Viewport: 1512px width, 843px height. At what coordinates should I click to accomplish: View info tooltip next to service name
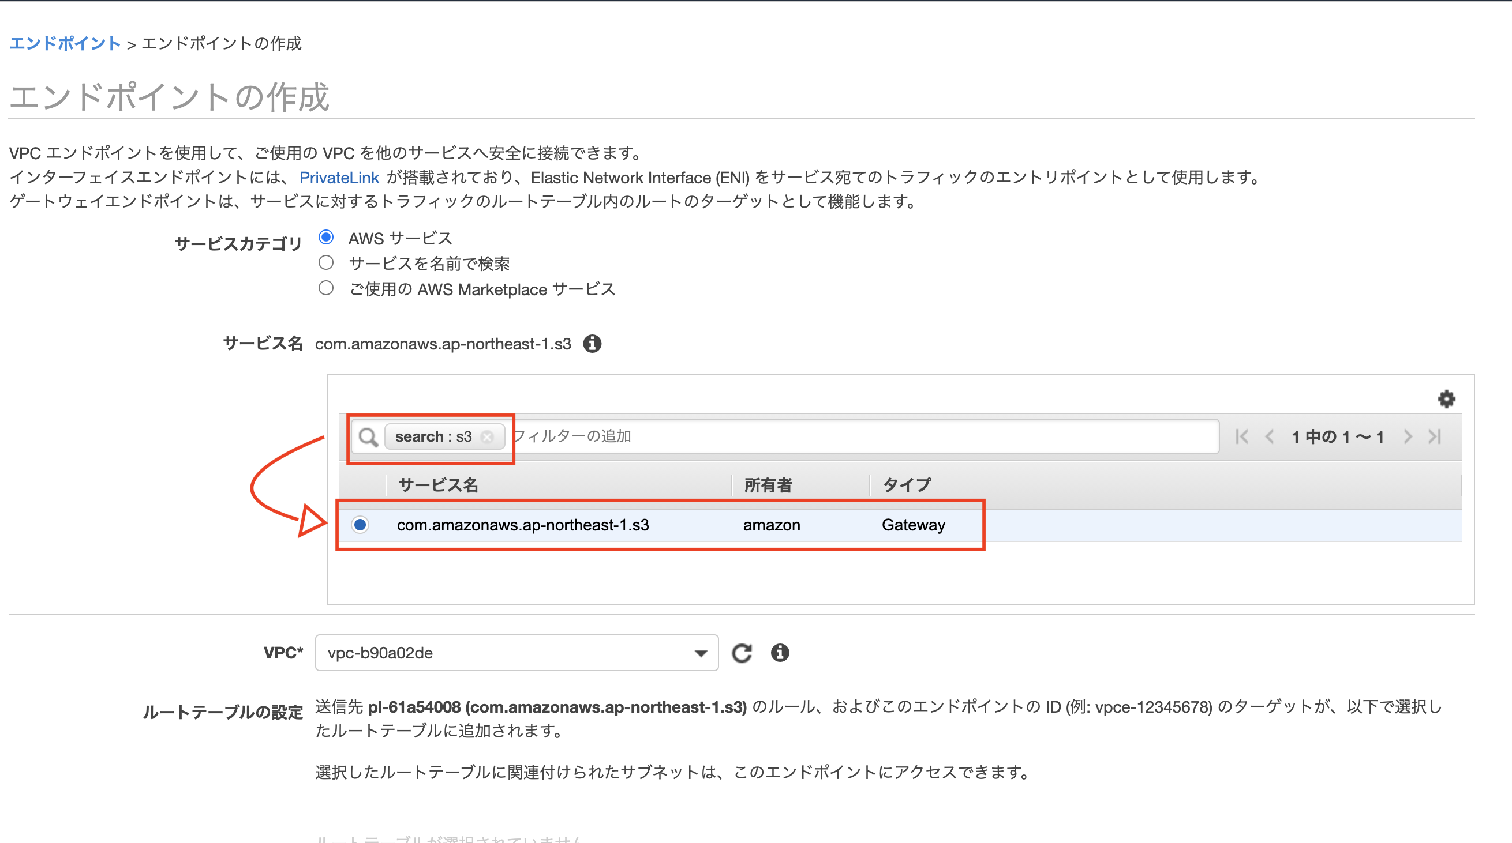592,344
